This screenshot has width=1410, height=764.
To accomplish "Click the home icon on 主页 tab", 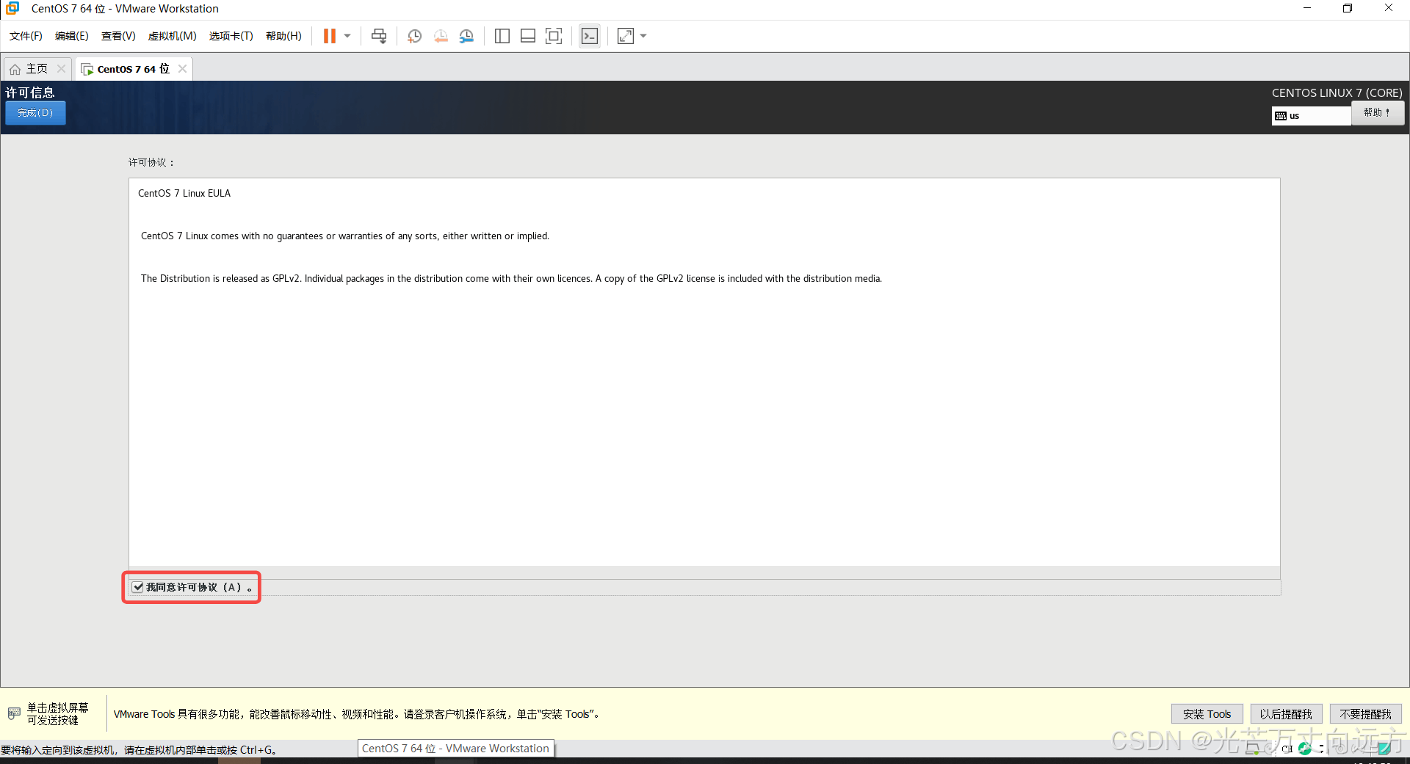I will (15, 69).
